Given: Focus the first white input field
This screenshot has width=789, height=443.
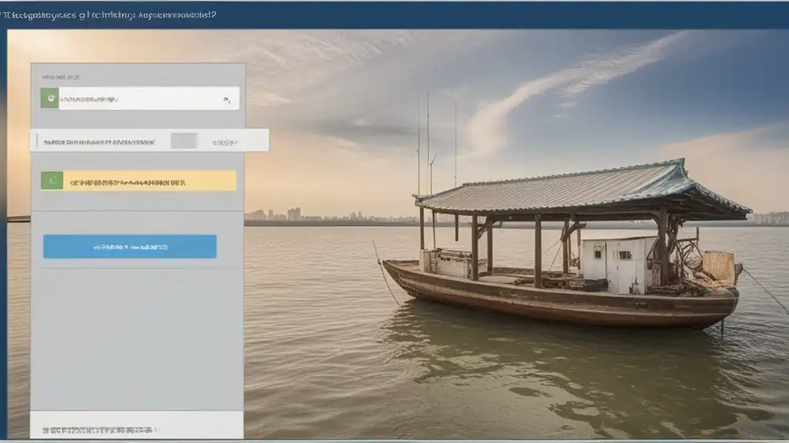Looking at the screenshot, I should (x=139, y=98).
